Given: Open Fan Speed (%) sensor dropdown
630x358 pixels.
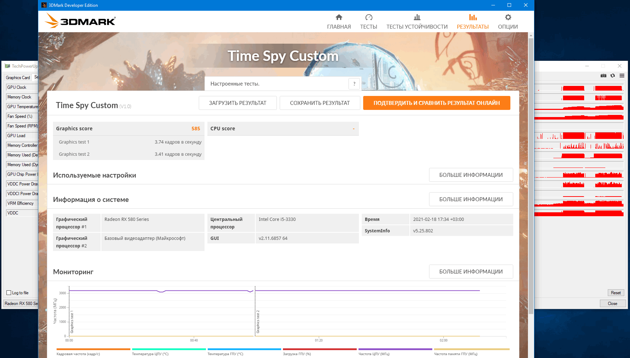Looking at the screenshot, I should point(22,116).
